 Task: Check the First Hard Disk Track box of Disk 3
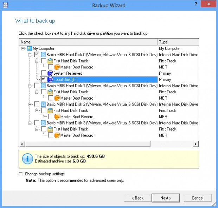[x=44, y=129]
